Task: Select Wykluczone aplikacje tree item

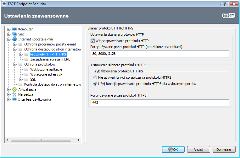Action: (x=46, y=69)
